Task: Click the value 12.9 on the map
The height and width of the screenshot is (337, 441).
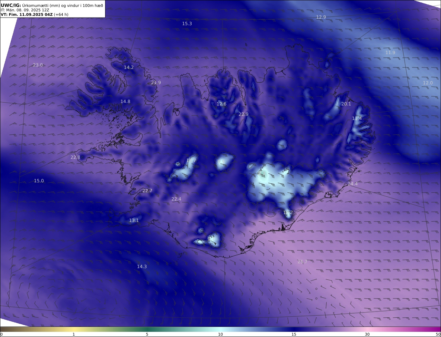Action: [x=321, y=17]
